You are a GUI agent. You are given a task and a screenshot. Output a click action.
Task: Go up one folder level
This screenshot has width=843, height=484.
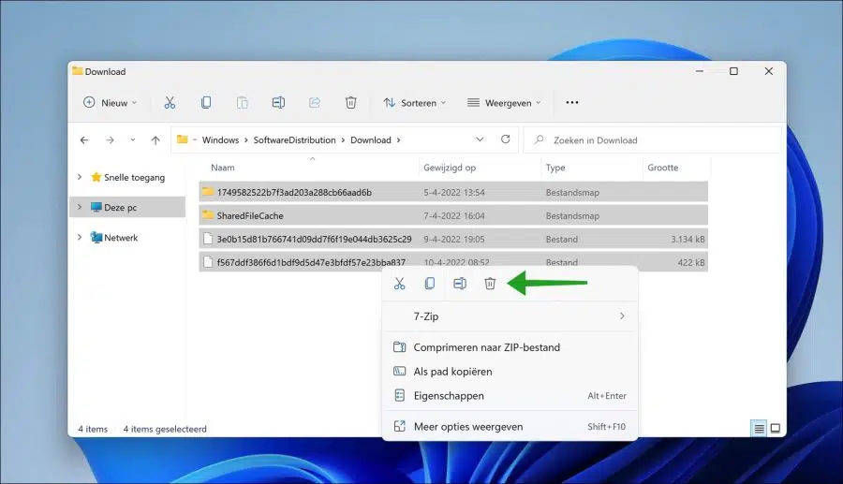[155, 140]
